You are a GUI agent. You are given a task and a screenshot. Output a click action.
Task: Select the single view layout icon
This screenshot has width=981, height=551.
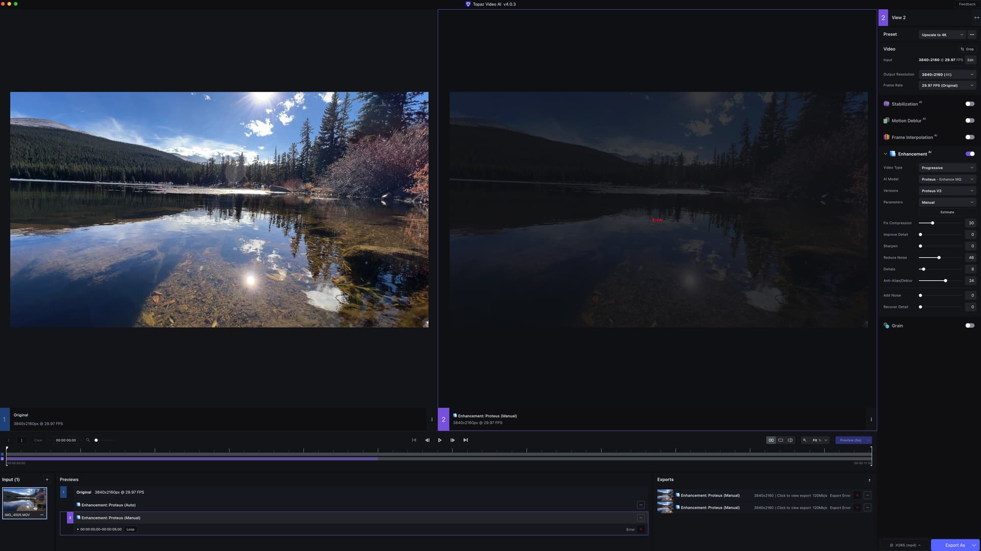click(x=781, y=440)
